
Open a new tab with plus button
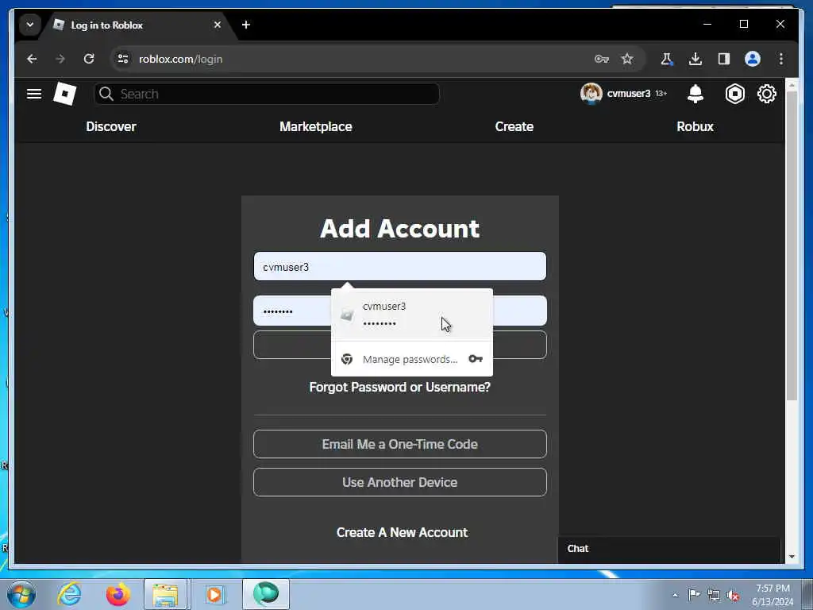(246, 25)
